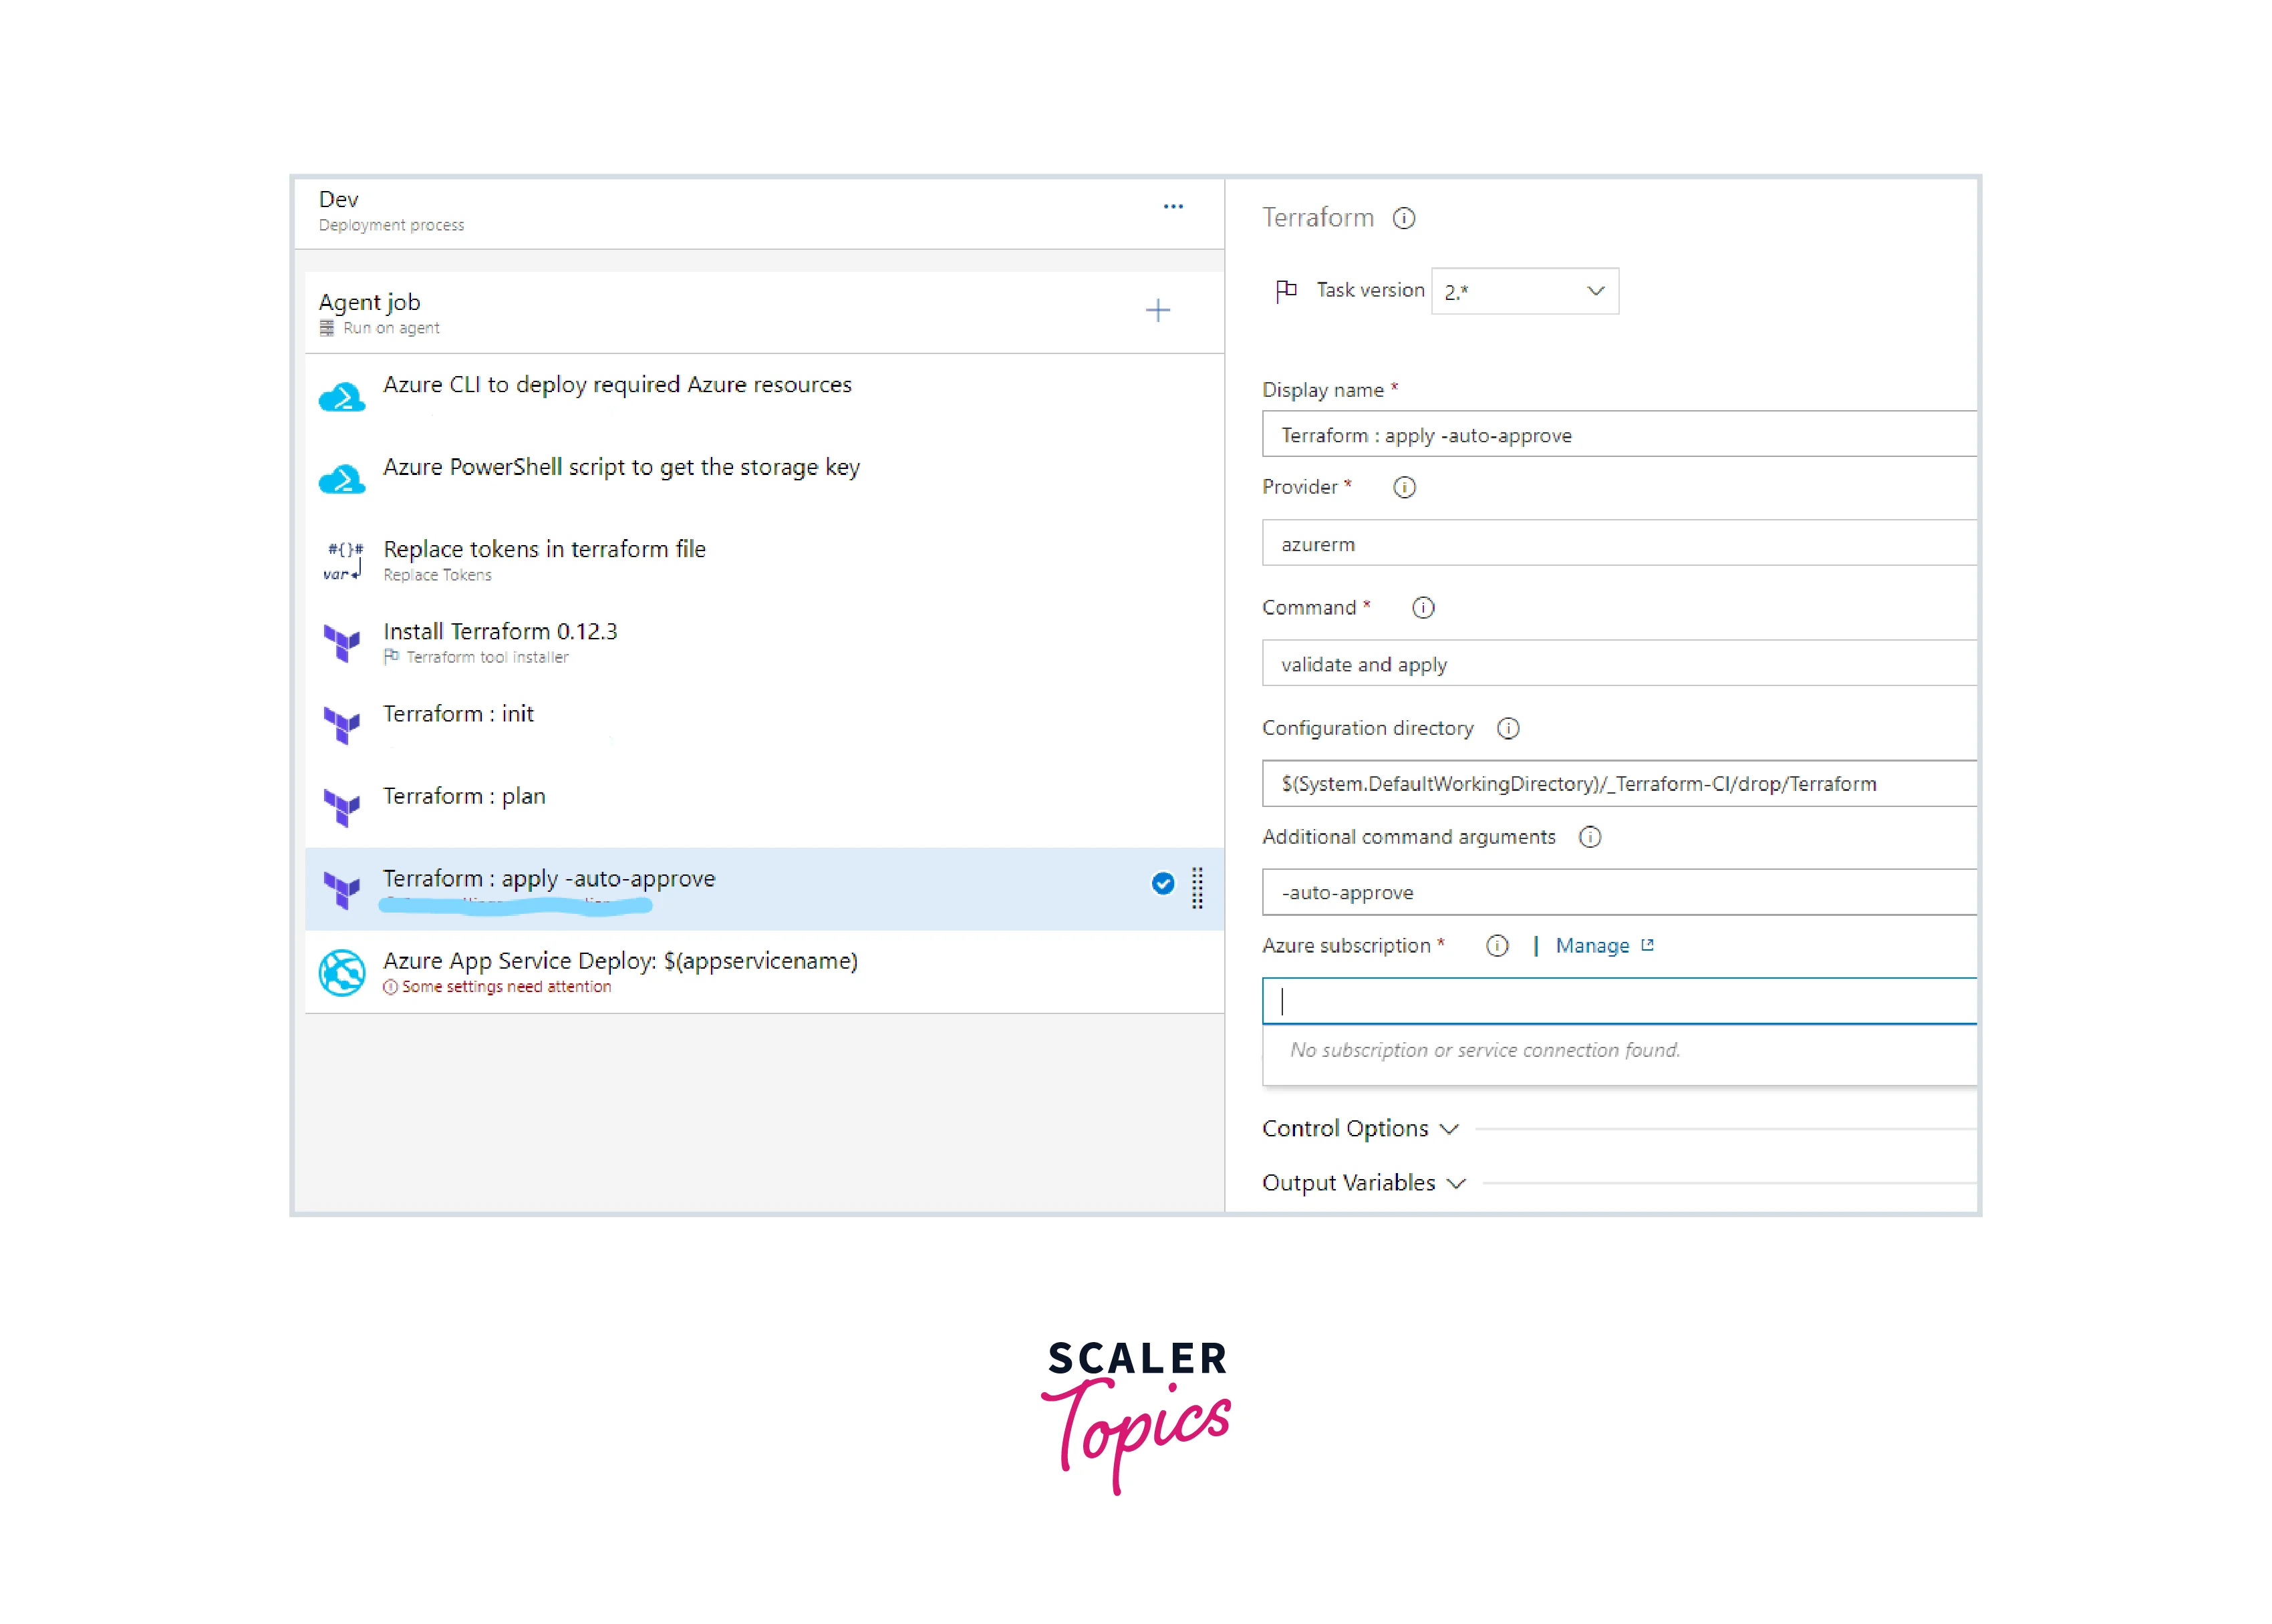Screen dimensions: 2272x1624
Task: Click the Replace Tokens task icon
Action: (342, 561)
